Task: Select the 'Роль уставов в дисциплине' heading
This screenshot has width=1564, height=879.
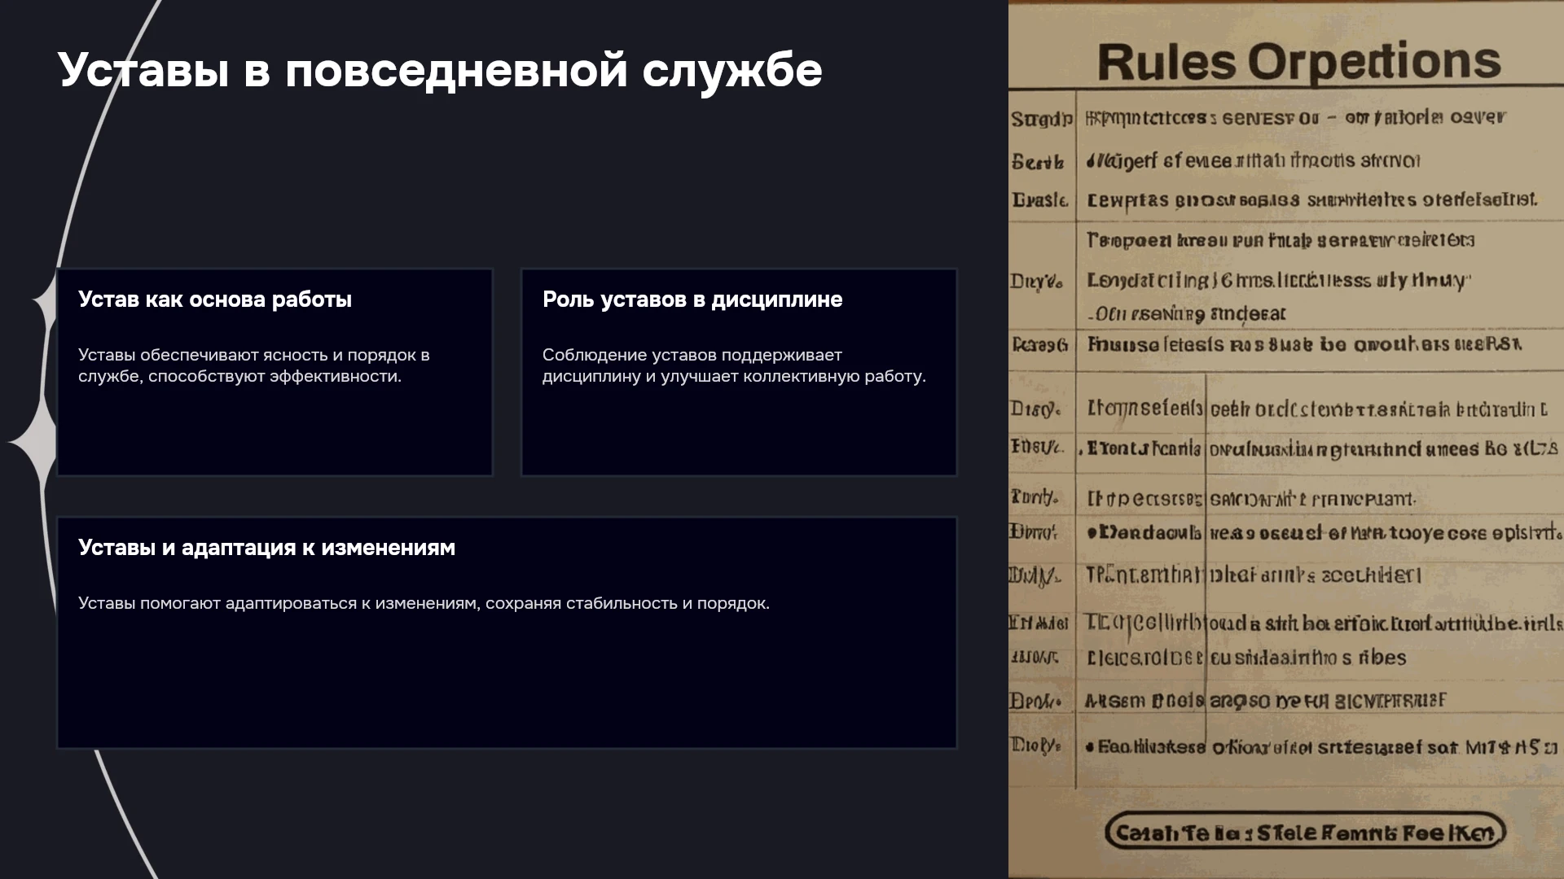Action: (x=692, y=300)
